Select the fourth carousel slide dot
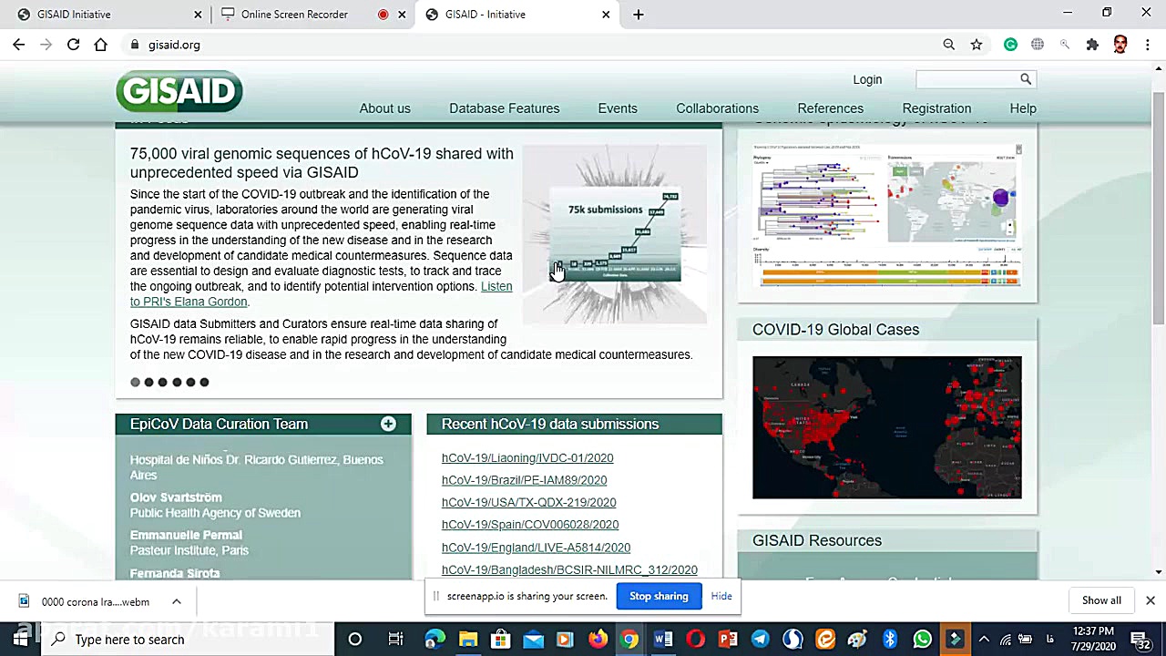Screen dimensions: 1166x656 point(177,383)
